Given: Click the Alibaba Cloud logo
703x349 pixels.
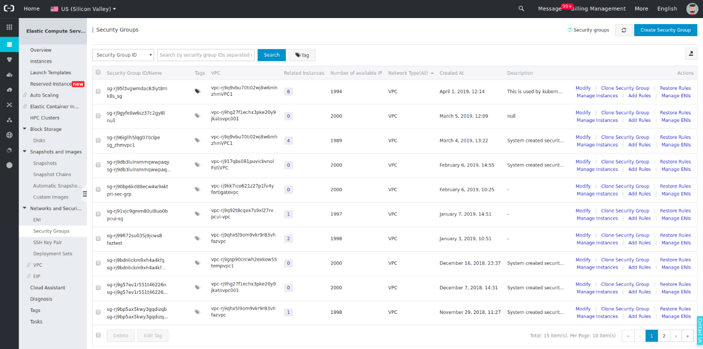Looking at the screenshot, I should [x=9, y=8].
